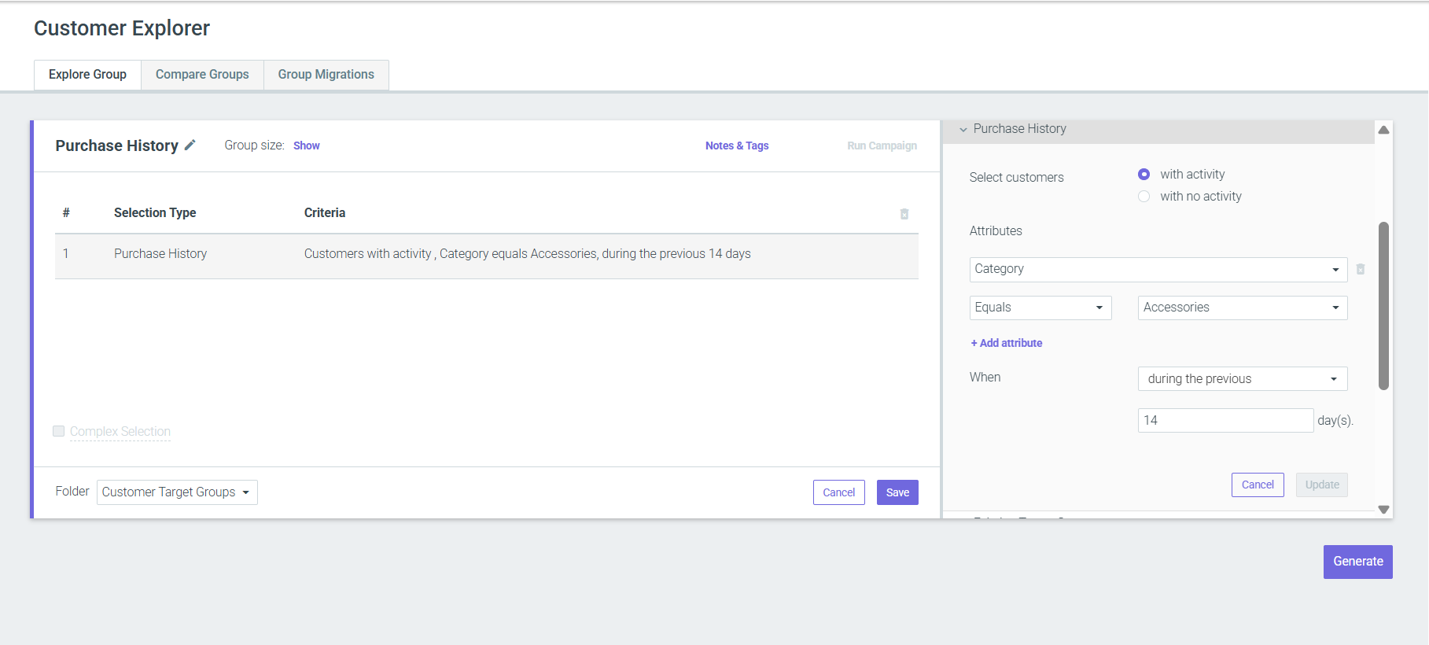The height and width of the screenshot is (645, 1429).
Task: Open the Category attribute dropdown
Action: (x=1158, y=269)
